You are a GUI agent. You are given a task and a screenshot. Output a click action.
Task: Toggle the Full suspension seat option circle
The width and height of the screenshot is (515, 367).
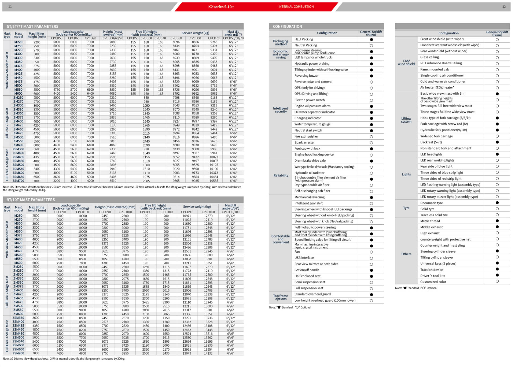click(x=371, y=288)
